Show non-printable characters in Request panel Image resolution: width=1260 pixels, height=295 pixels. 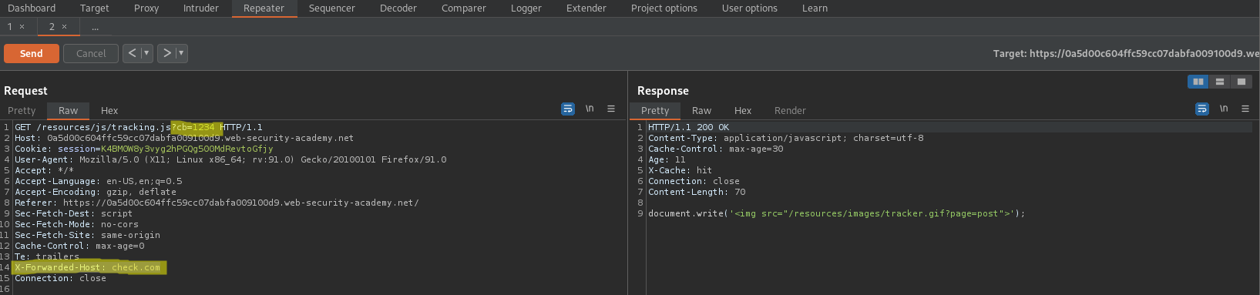click(x=590, y=109)
